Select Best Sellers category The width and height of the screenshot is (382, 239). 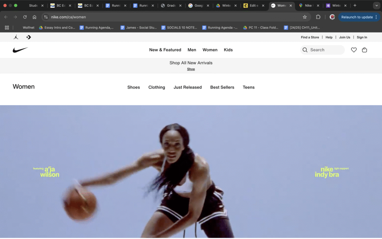[222, 87]
